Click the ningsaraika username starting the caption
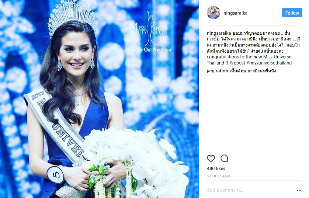Screen dimensions: 309x198 219,33
